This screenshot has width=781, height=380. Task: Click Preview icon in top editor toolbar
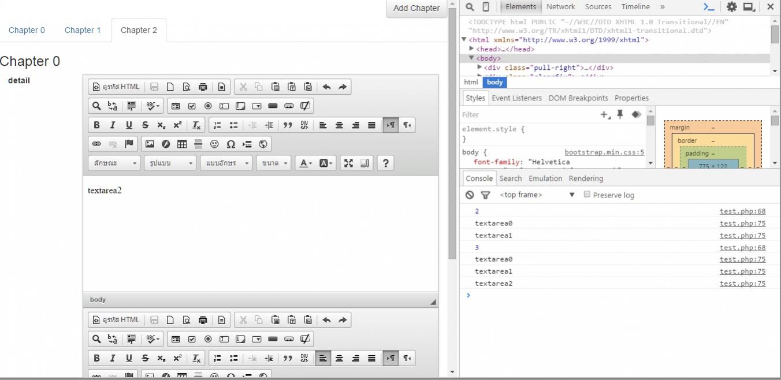pyautogui.click(x=187, y=87)
